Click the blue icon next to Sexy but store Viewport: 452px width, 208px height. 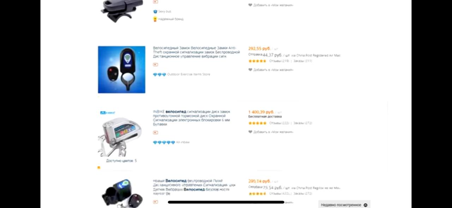click(x=155, y=12)
